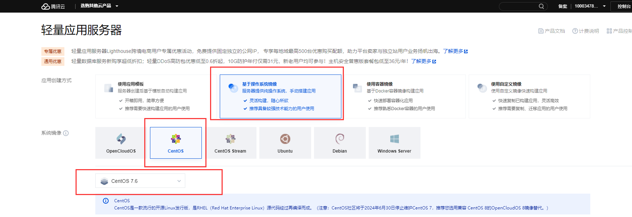Click the OpenCloudOS logo icon

121,139
